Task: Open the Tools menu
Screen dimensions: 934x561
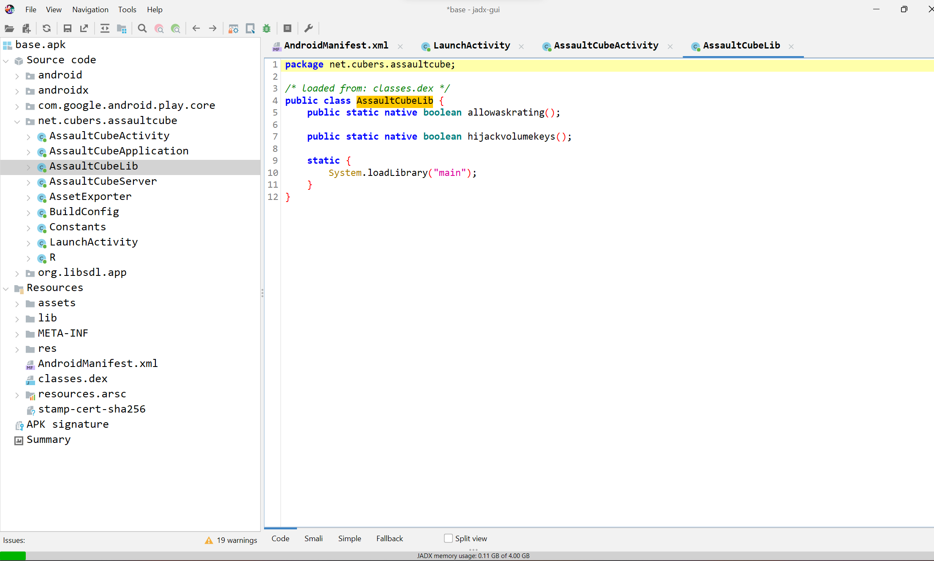Action: coord(127,9)
